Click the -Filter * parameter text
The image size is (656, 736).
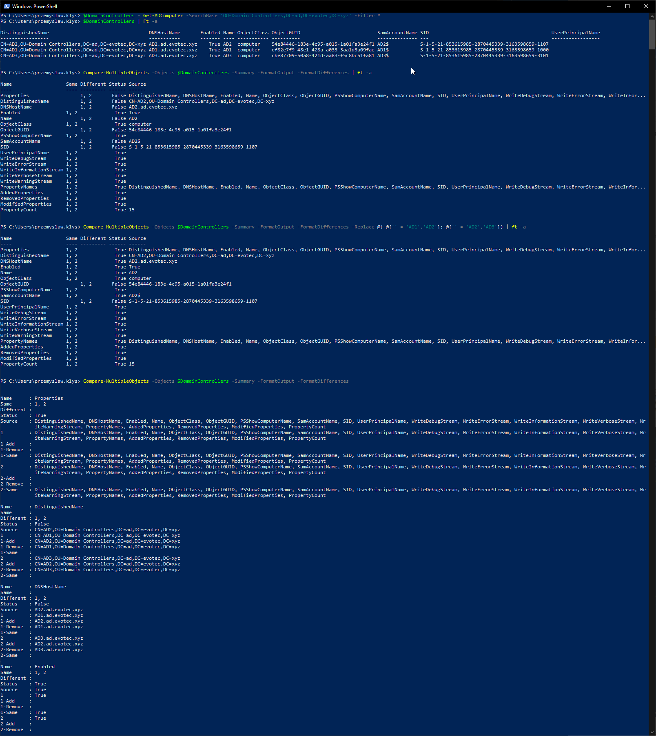(366, 15)
